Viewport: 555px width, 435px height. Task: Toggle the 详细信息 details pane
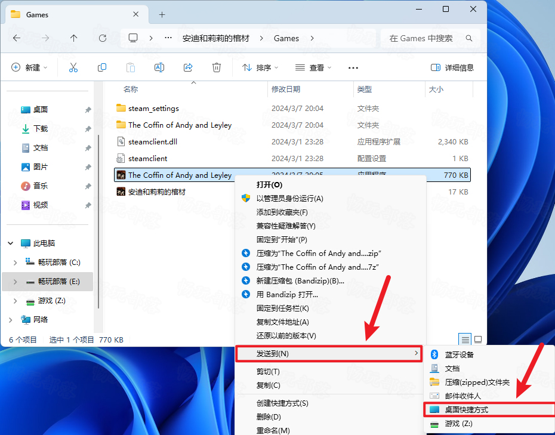click(452, 67)
